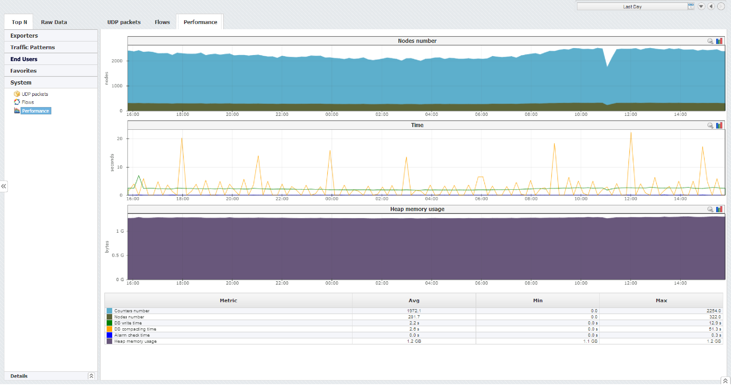731x385 pixels.
Task: Open the Traffic Patterns section
Action: pyautogui.click(x=32, y=47)
